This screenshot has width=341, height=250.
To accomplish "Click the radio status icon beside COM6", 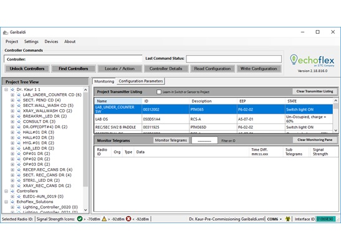I will (x=288, y=219).
